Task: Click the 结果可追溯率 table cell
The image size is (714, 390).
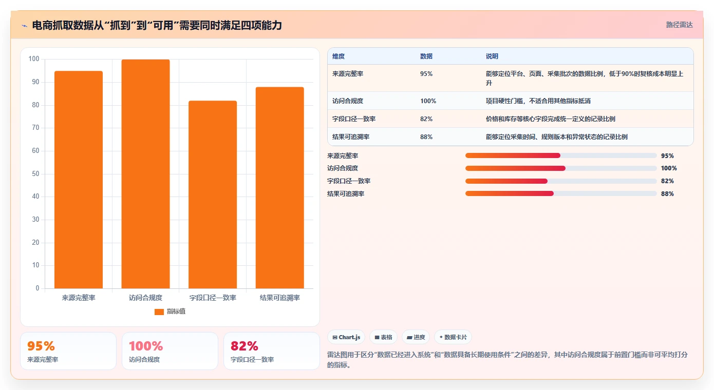Action: click(x=351, y=137)
